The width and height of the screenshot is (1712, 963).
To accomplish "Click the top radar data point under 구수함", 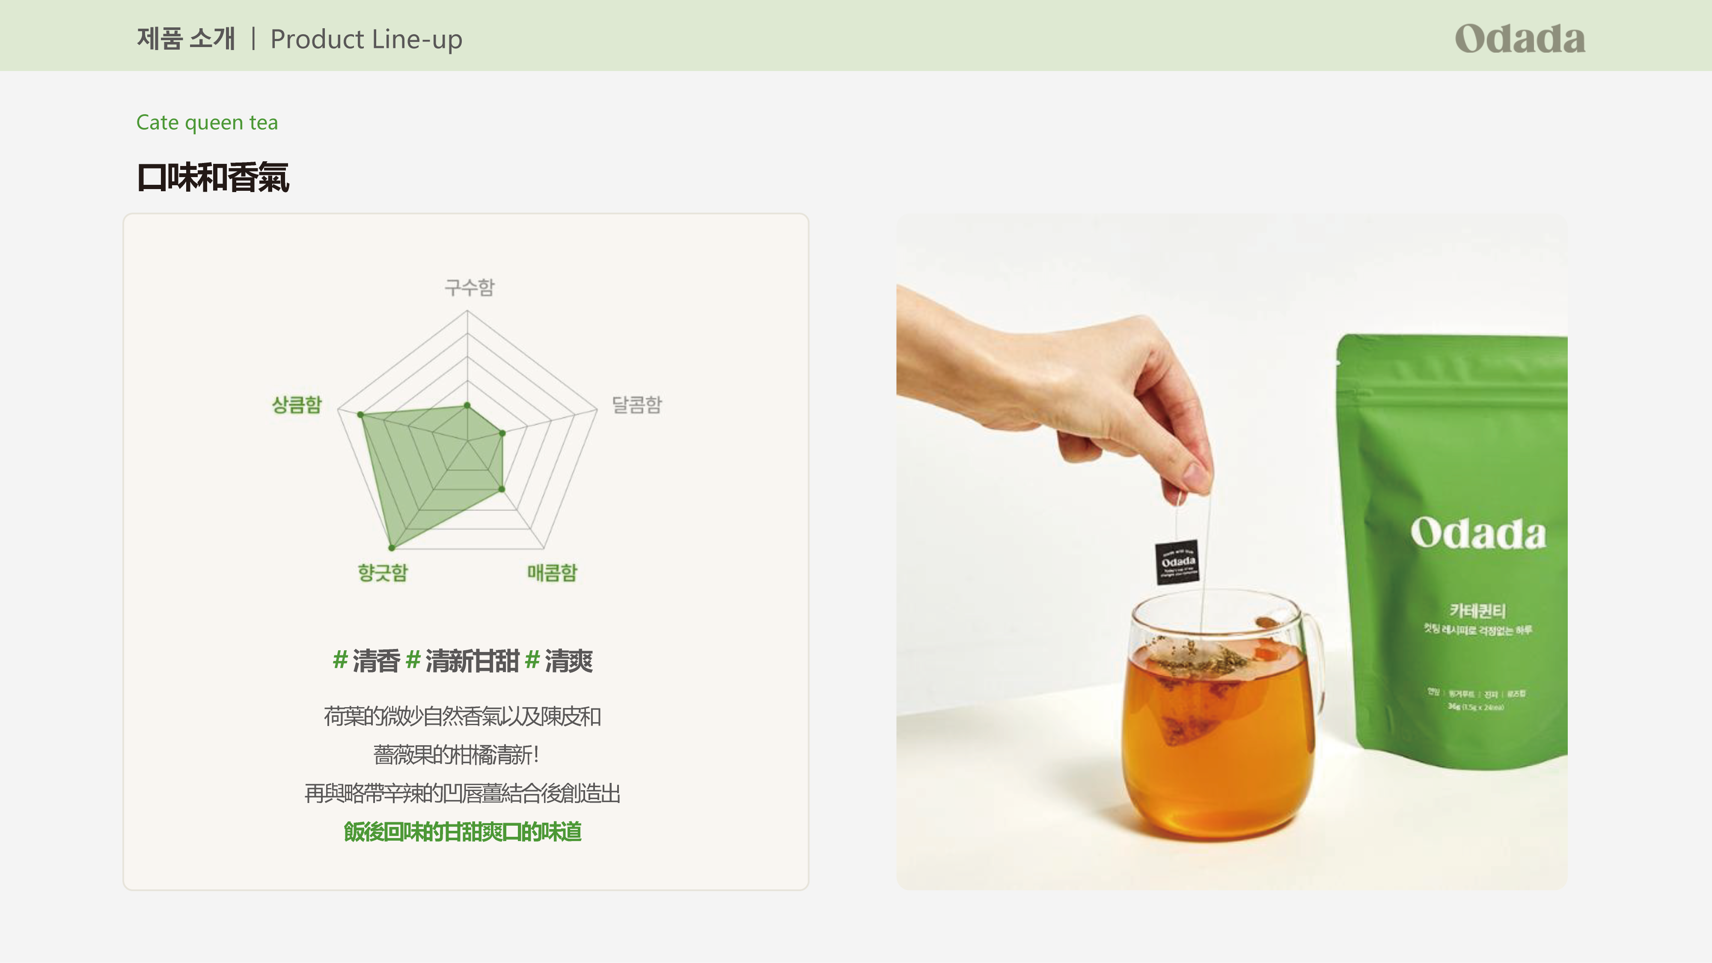I will click(467, 405).
